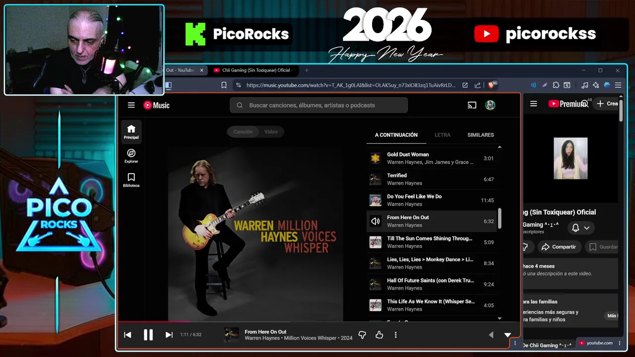
Task: Open browser main menu
Action: [618, 85]
